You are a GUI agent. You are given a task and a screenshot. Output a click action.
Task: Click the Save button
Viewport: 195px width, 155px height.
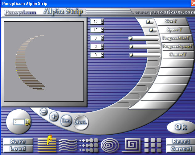pyautogui.click(x=18, y=141)
